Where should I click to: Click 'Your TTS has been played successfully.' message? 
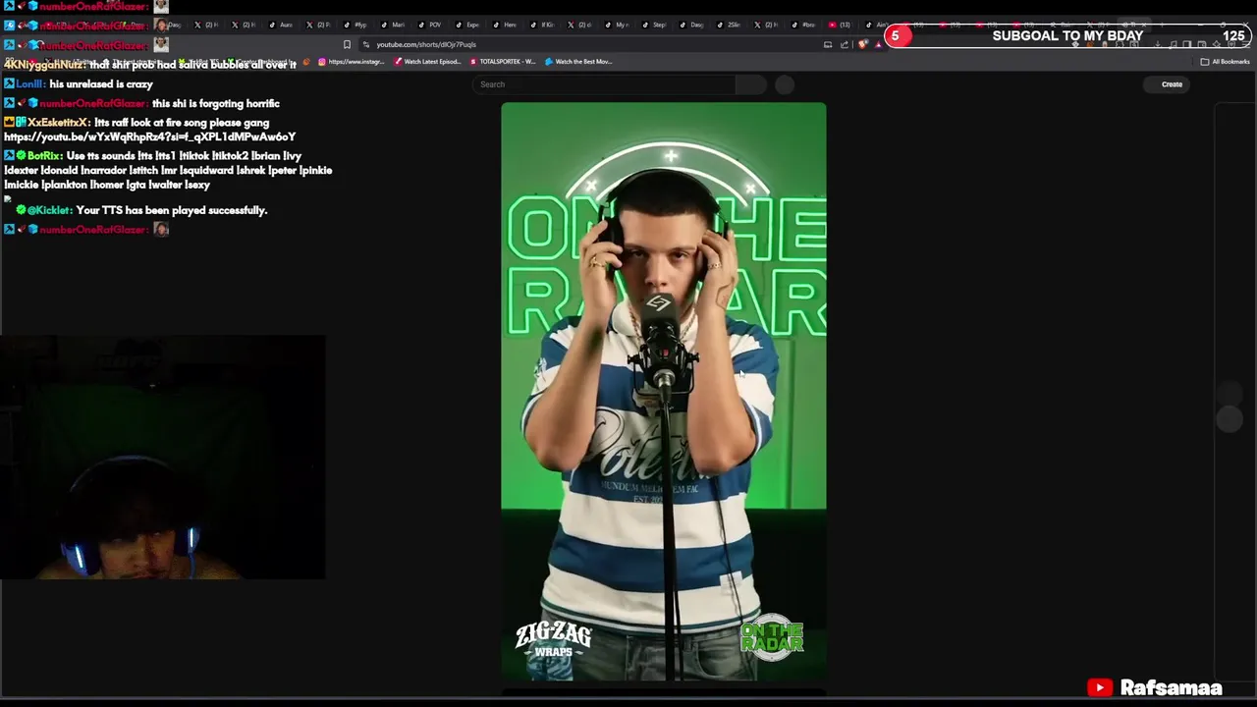pos(172,210)
